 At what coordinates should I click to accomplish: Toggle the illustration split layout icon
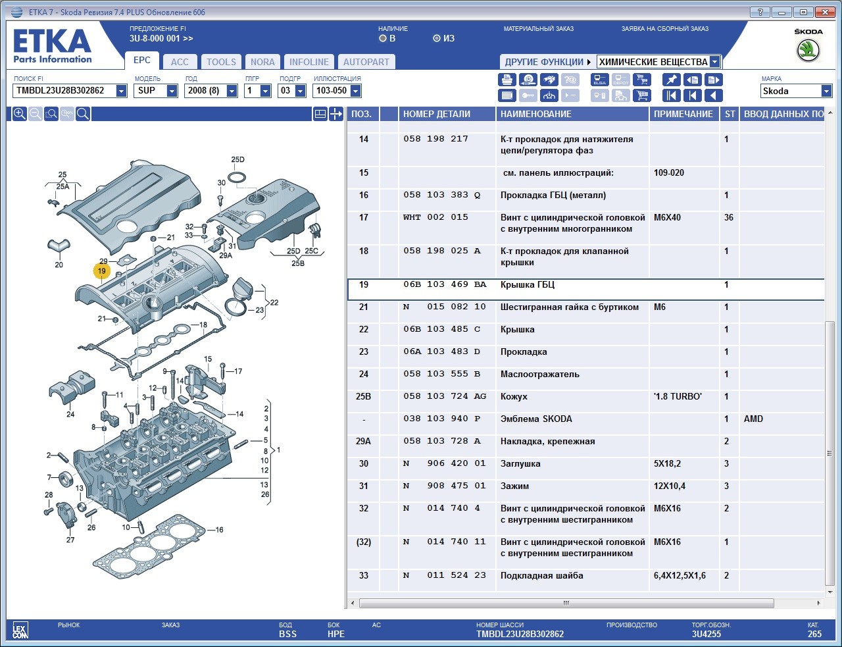[x=320, y=114]
